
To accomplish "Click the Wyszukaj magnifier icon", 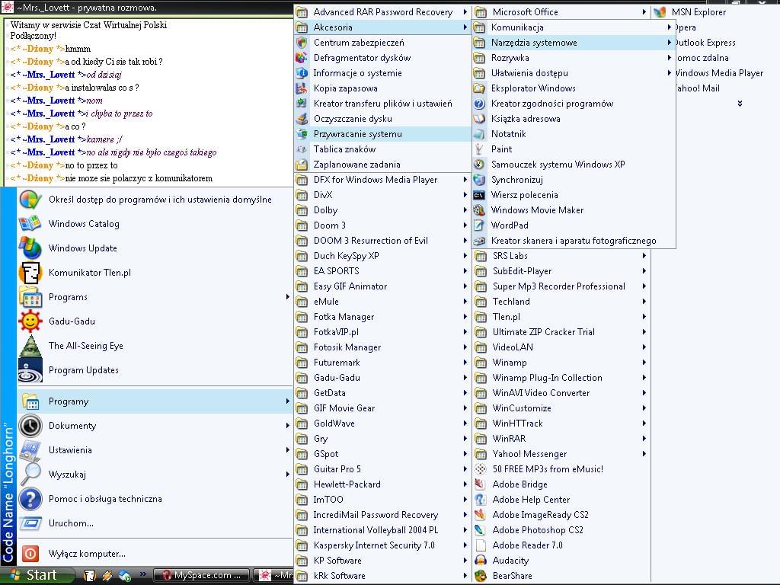I will point(30,475).
